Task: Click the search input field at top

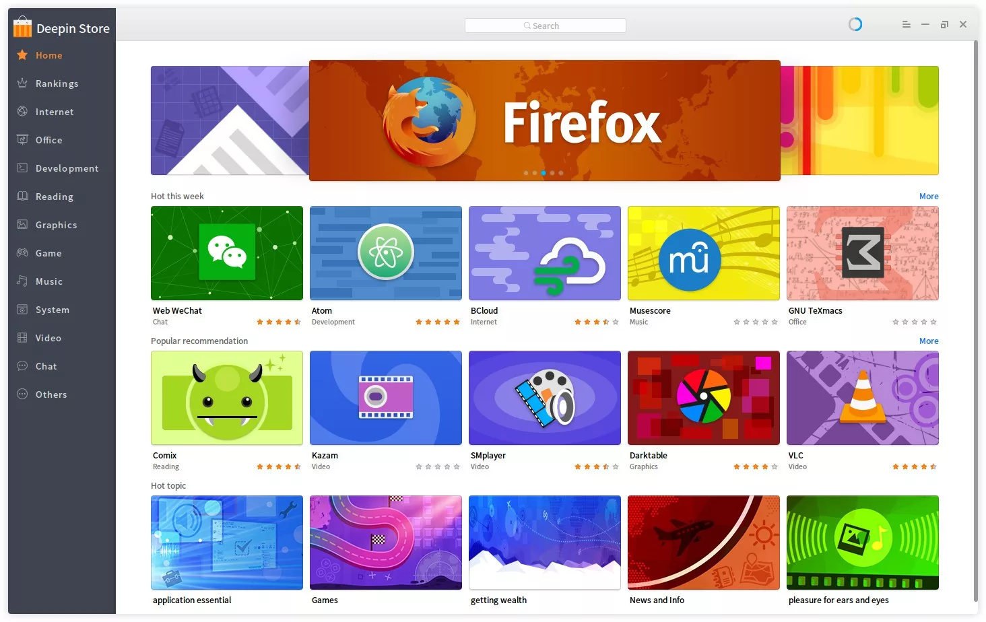Action: click(x=546, y=26)
